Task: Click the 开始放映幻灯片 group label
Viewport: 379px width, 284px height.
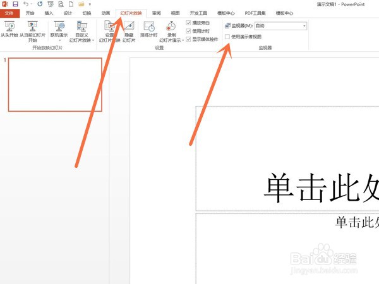Action: click(47, 48)
